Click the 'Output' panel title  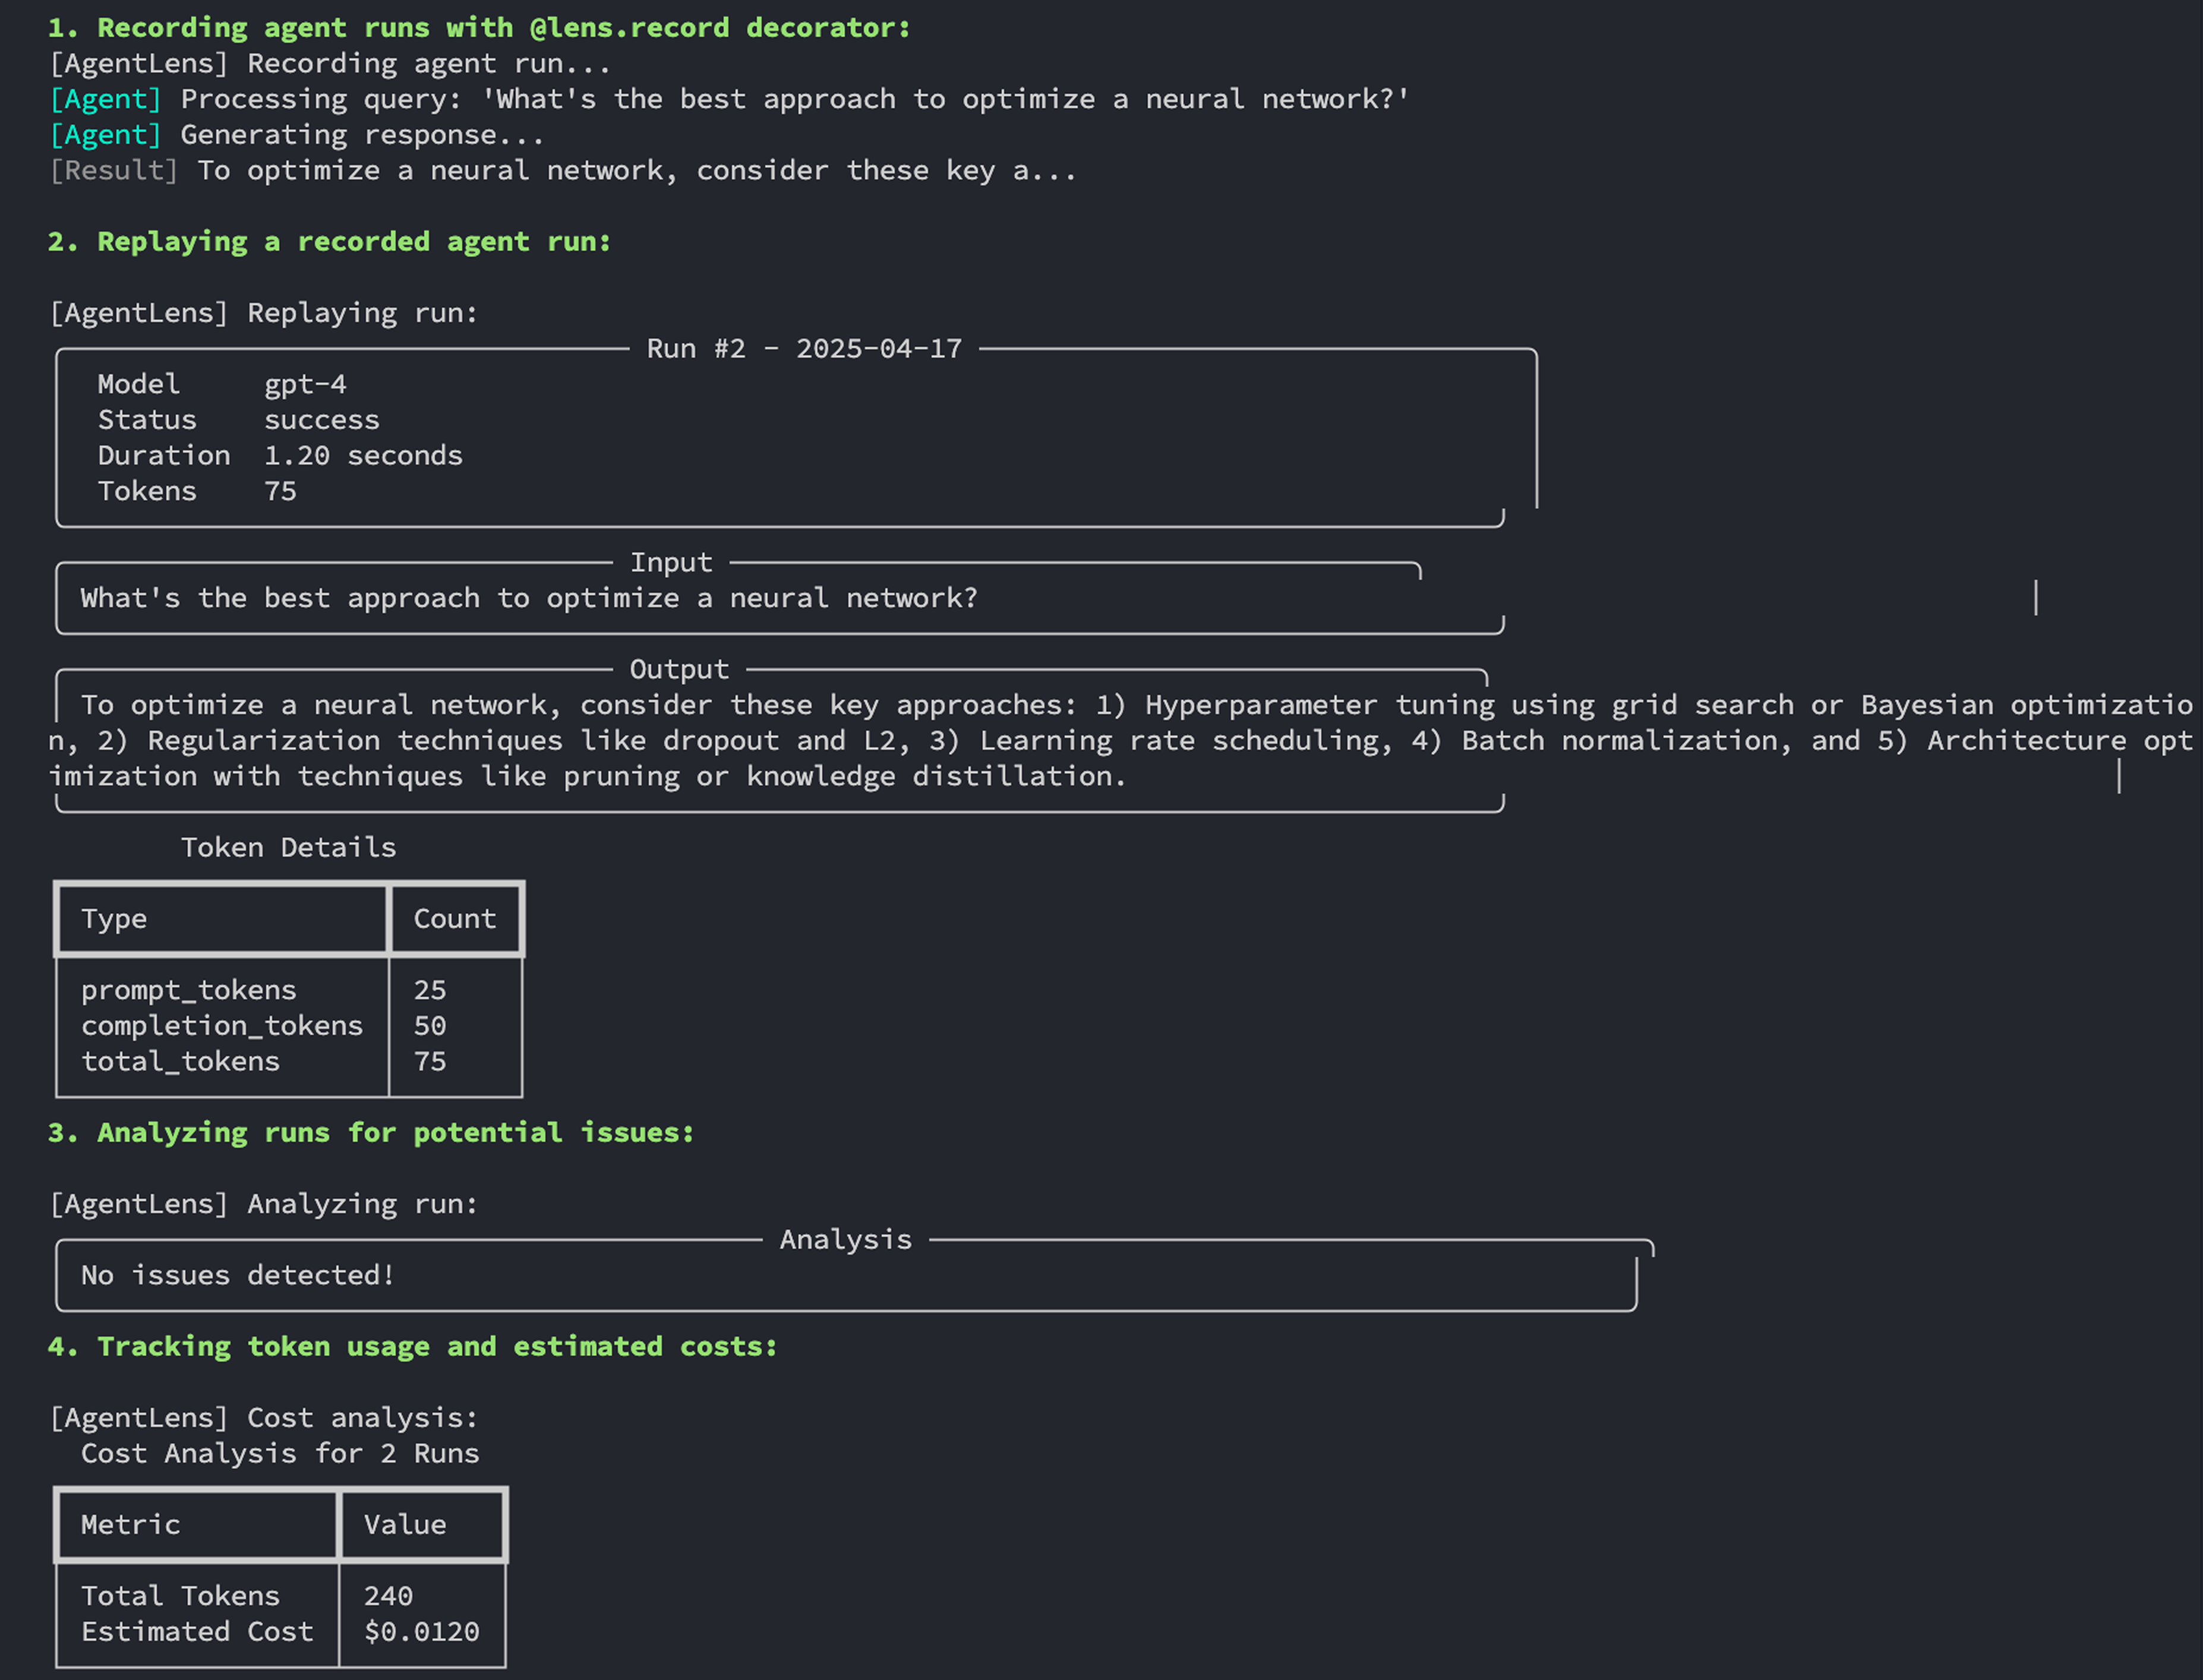tap(679, 670)
